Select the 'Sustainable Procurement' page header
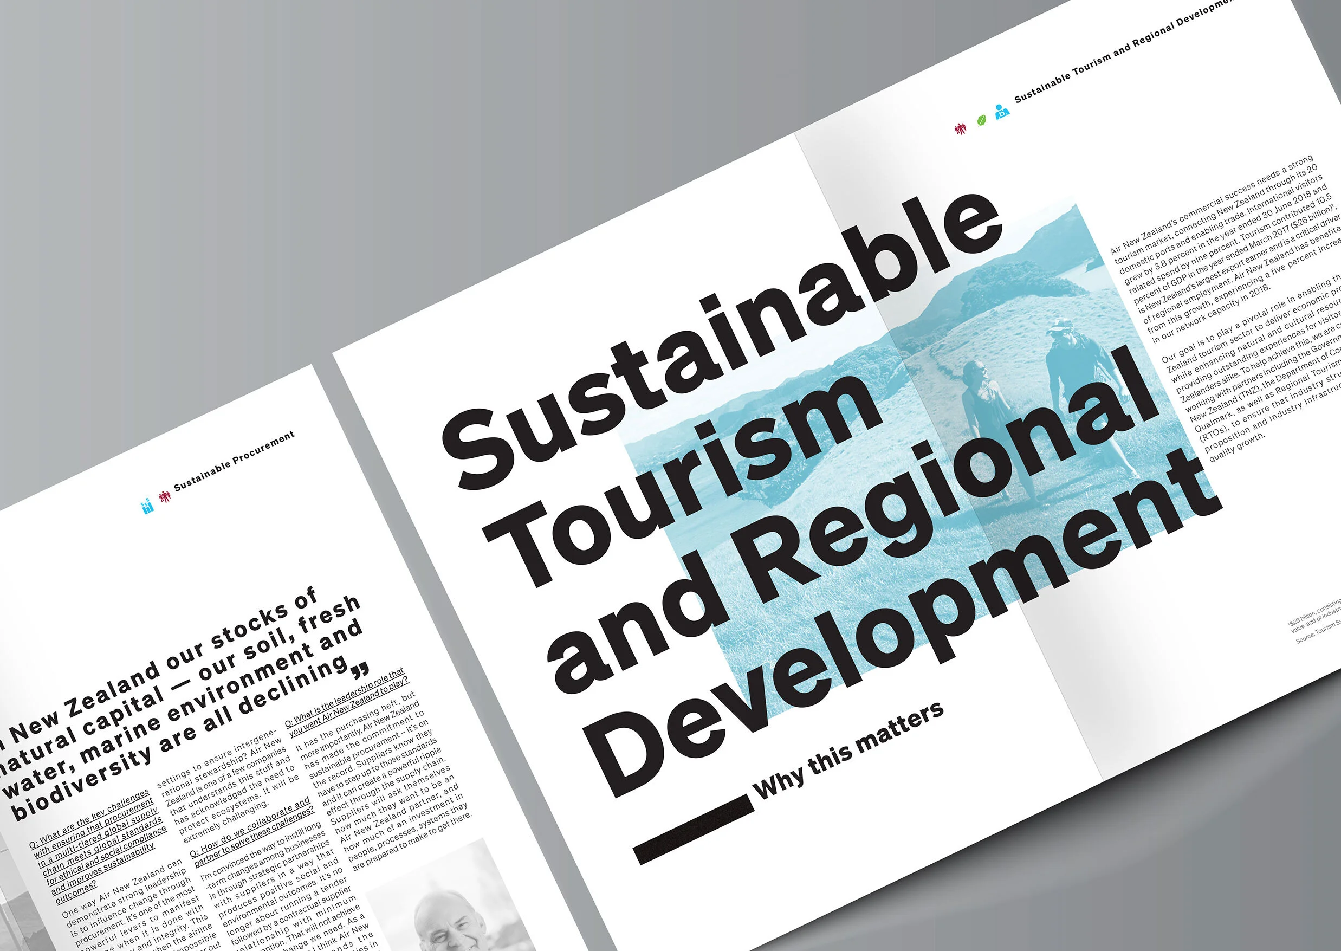Viewport: 1341px width, 951px height. [234, 462]
